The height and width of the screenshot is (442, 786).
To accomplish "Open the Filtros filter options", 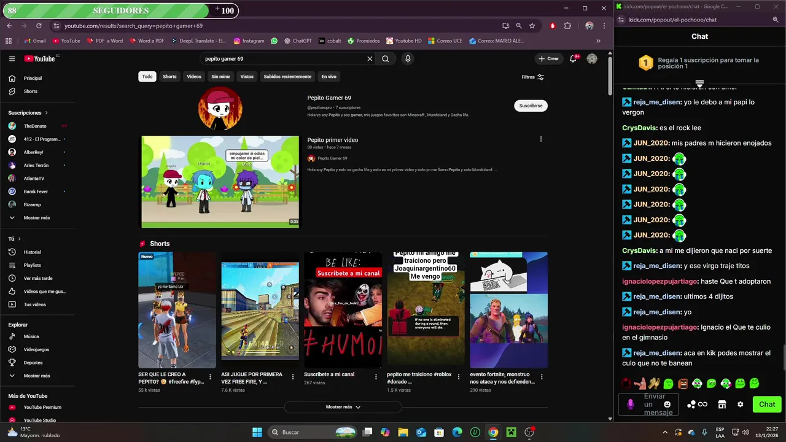I will (532, 77).
